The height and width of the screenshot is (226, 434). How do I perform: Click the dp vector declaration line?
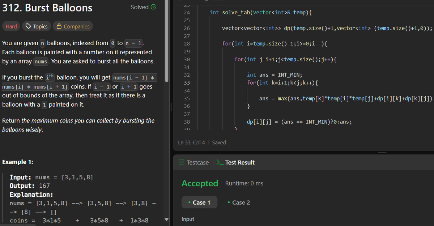(x=327, y=28)
